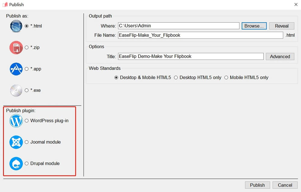Image resolution: width=301 pixels, height=192 pixels.
Task: Select Desktop HTML5 only standard
Action: click(x=176, y=78)
